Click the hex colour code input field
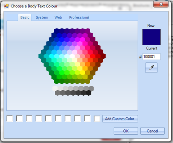This screenshot has width=173, height=143. click(151, 57)
